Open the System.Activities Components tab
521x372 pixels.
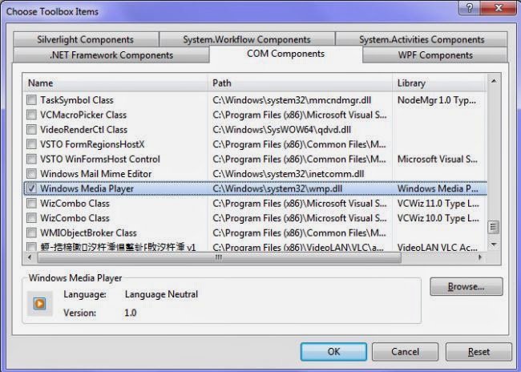click(422, 39)
